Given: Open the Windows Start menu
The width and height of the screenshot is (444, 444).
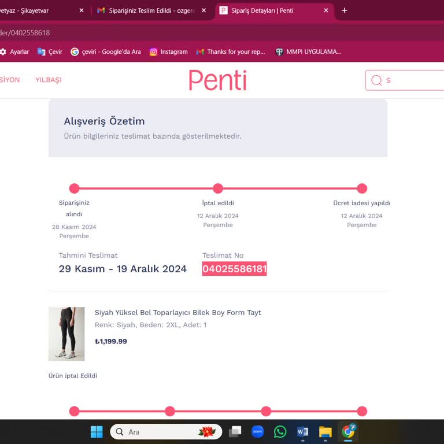Looking at the screenshot, I should (97, 432).
